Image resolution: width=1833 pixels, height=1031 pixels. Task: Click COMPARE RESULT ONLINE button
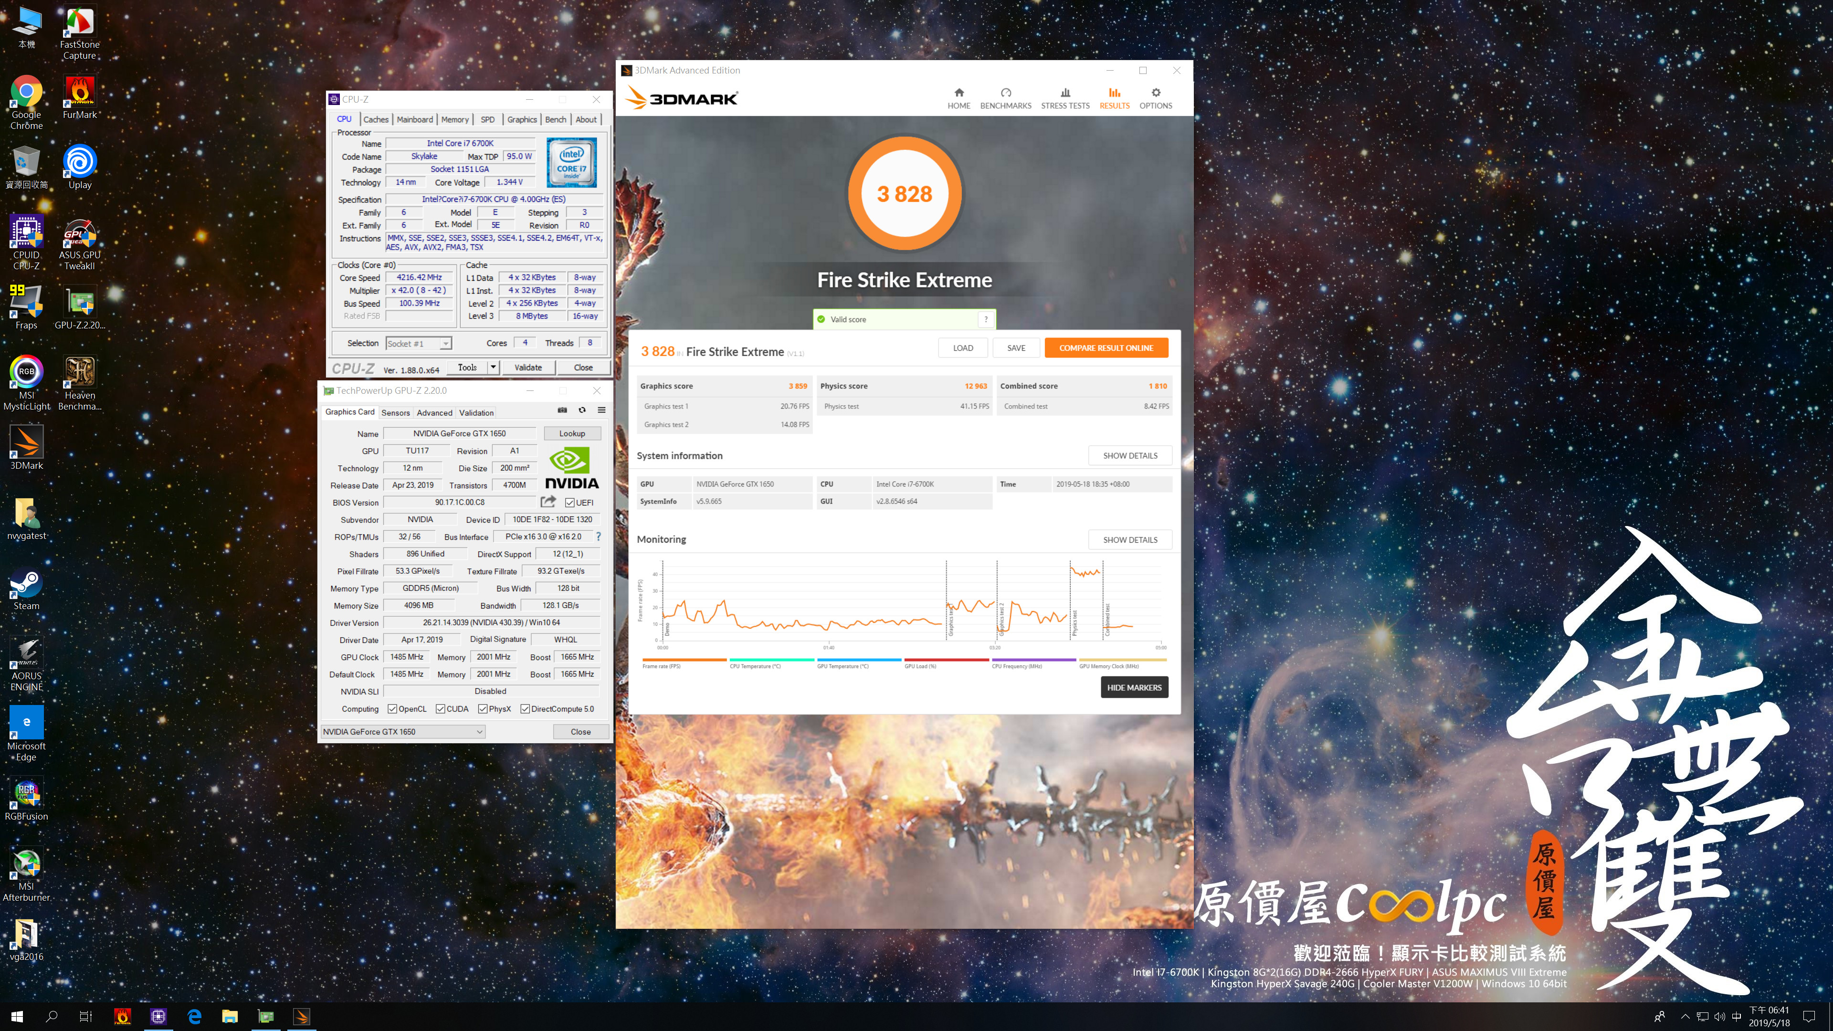point(1106,348)
